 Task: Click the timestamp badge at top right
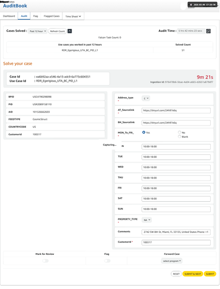pyautogui.click(x=203, y=5)
